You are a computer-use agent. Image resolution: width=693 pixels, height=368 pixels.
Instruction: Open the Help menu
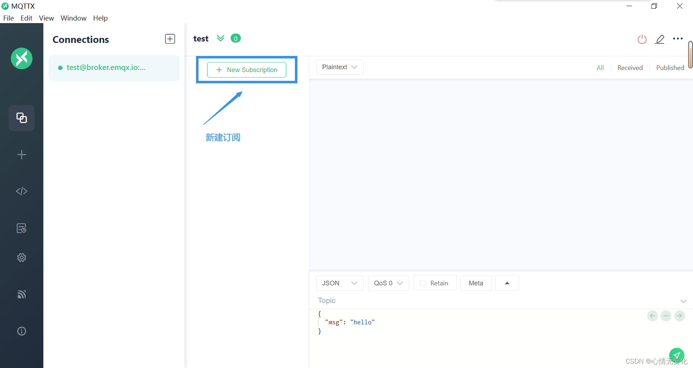coord(100,18)
